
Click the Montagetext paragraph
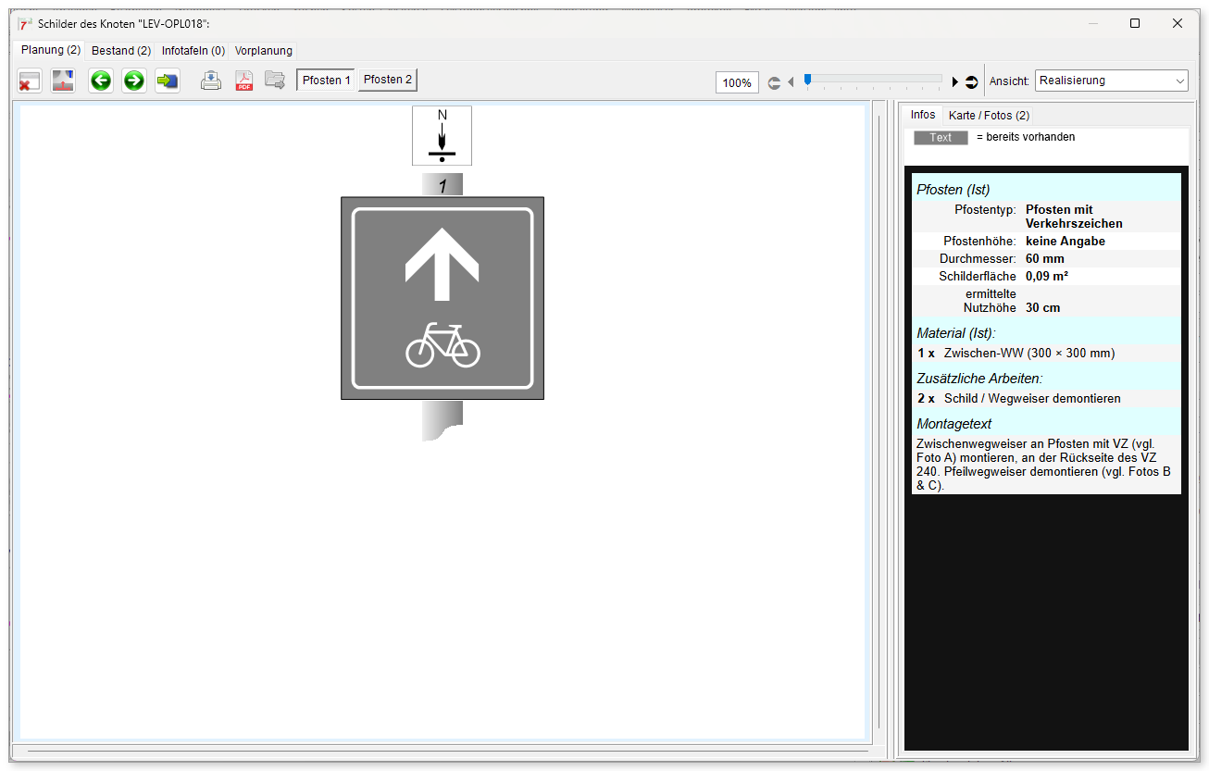tap(1046, 465)
